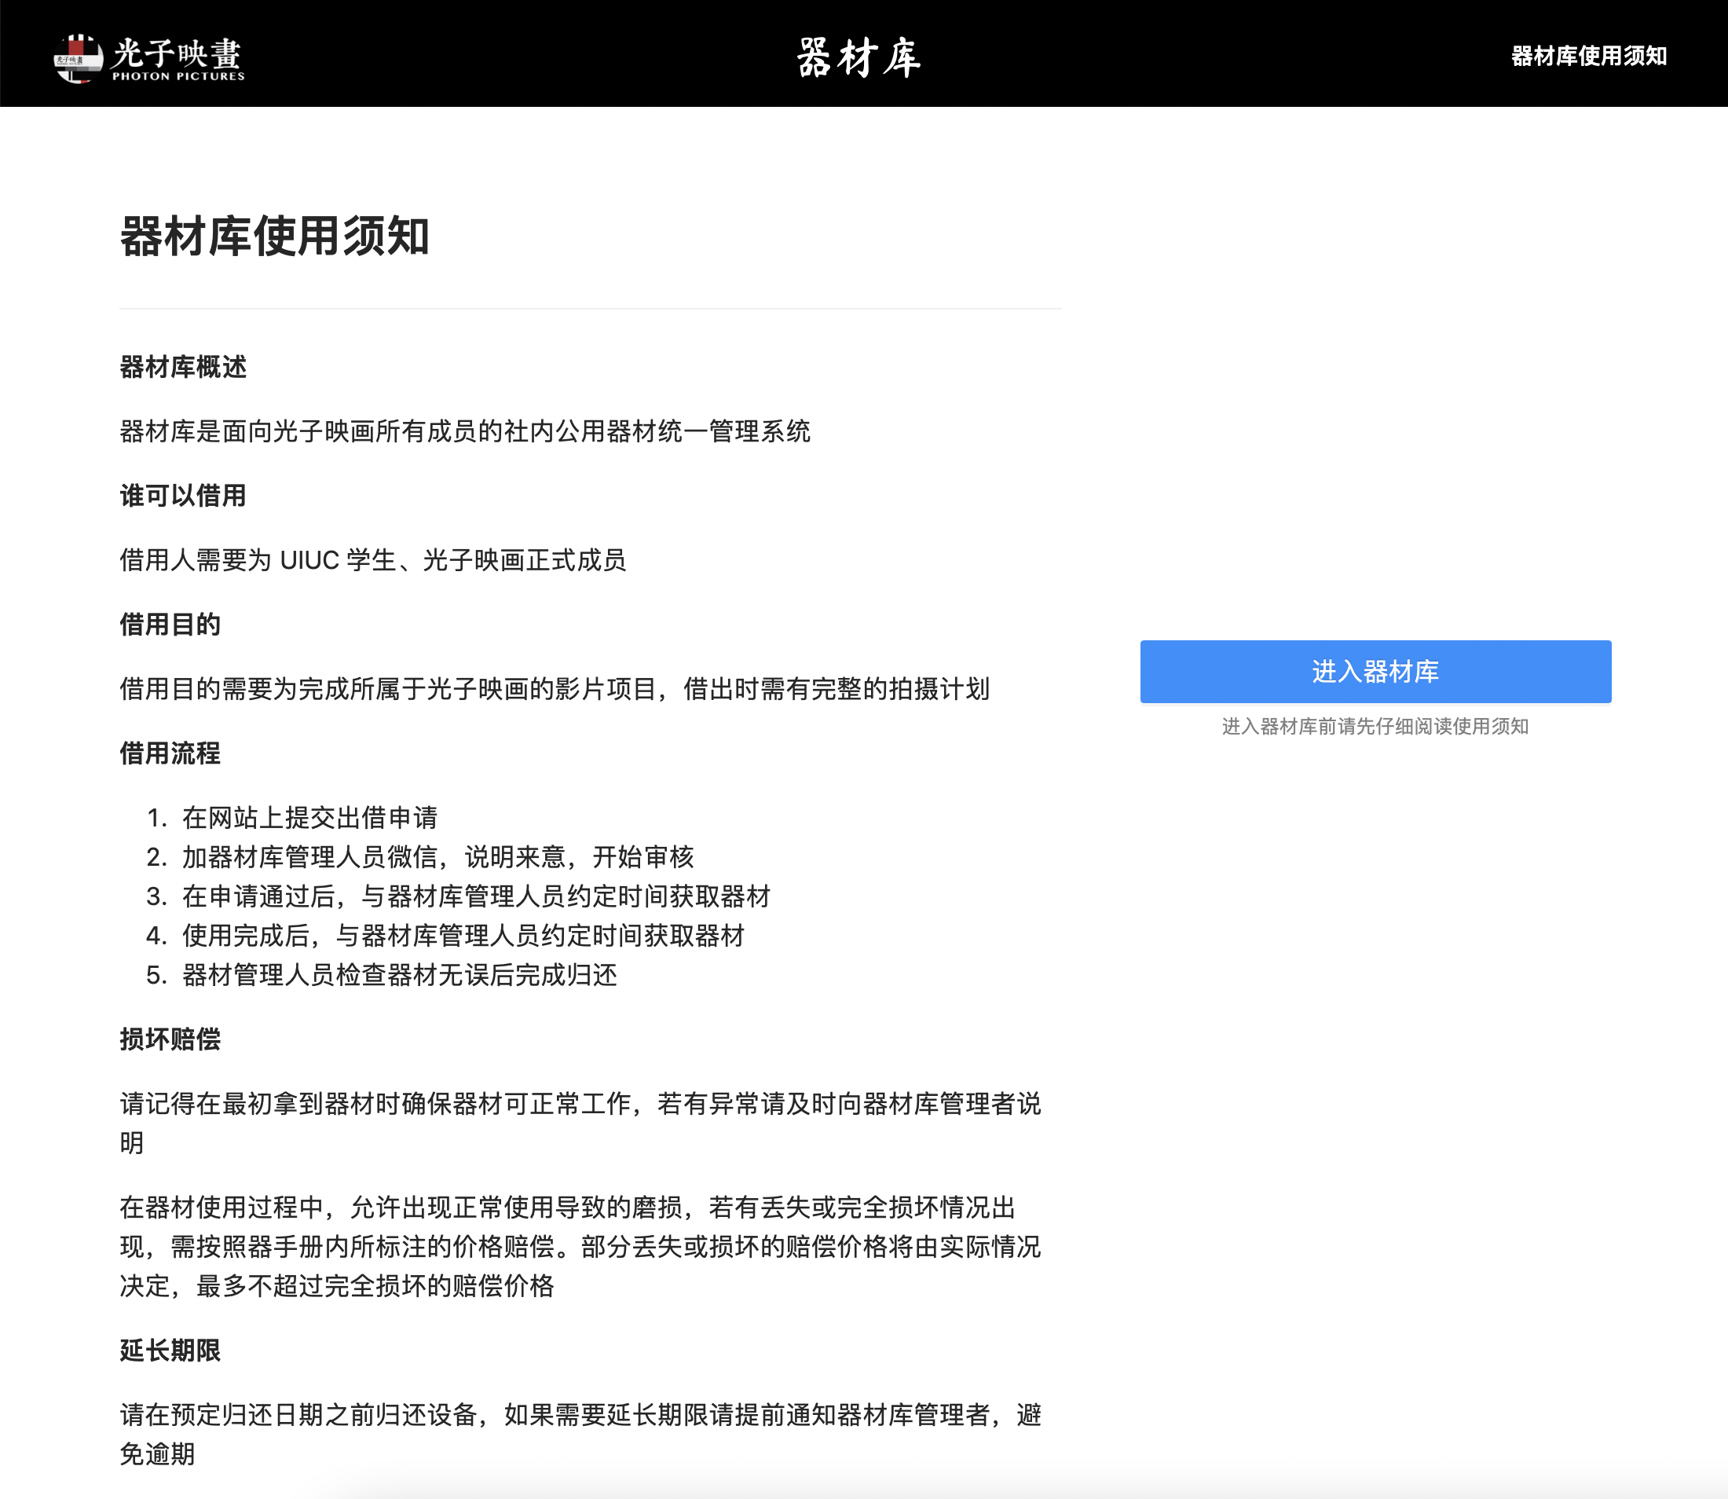
Task: Click the 器材库概述 section heading
Action: pos(183,366)
